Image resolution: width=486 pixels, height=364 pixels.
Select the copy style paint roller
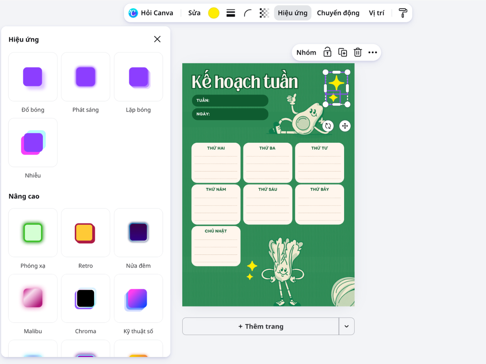(403, 13)
